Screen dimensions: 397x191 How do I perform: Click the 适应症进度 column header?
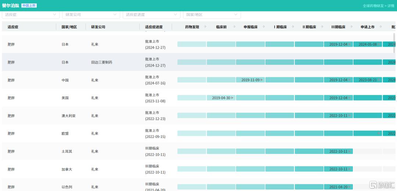[x=154, y=27]
